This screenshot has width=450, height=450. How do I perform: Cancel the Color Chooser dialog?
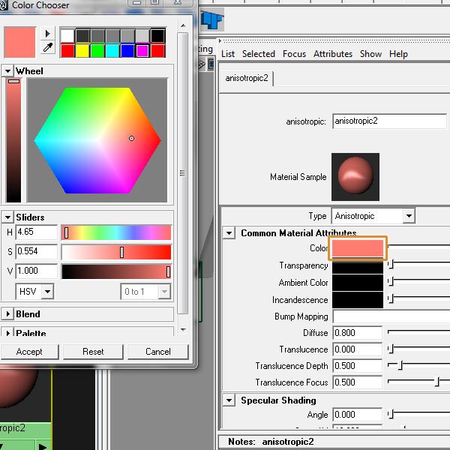(x=158, y=352)
